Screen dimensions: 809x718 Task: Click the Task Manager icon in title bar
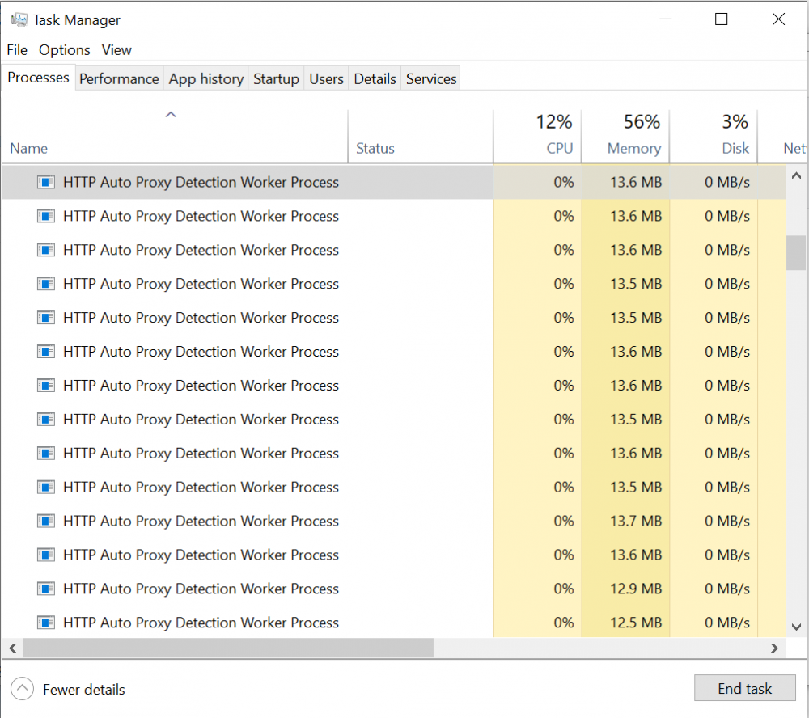[x=19, y=20]
